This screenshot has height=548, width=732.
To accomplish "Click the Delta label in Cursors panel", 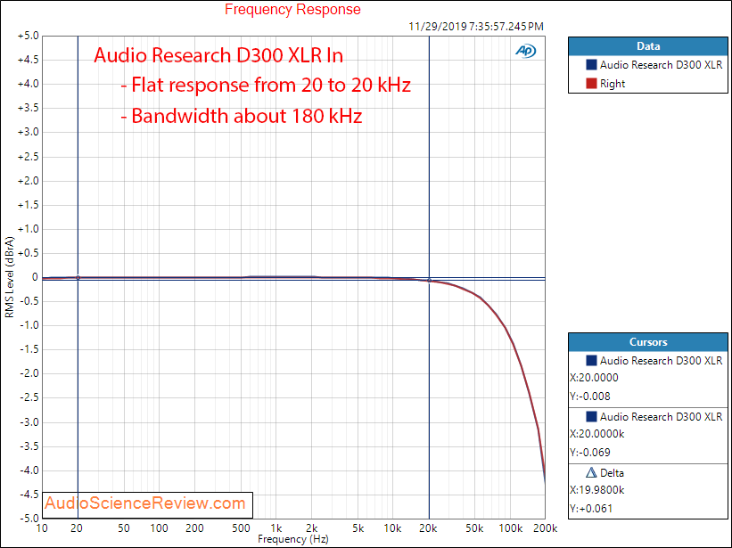I will [x=612, y=473].
